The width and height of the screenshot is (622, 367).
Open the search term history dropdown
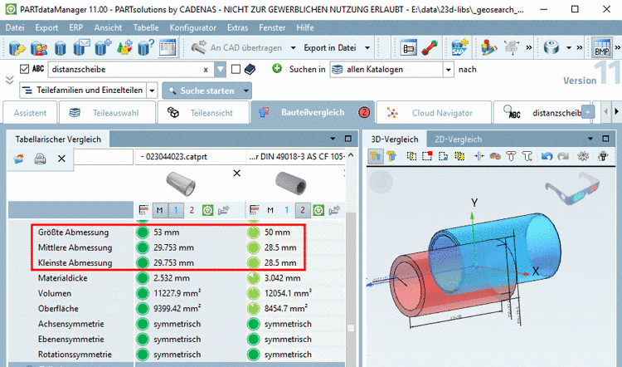point(220,70)
